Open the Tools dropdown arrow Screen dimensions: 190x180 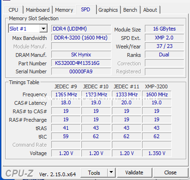point(111,172)
